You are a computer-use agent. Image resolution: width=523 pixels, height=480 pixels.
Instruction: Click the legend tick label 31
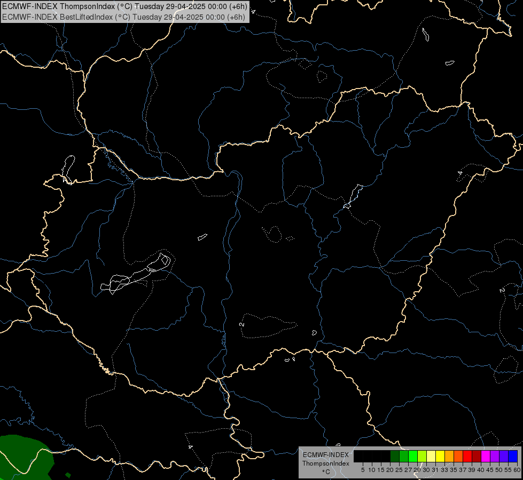pos(435,470)
